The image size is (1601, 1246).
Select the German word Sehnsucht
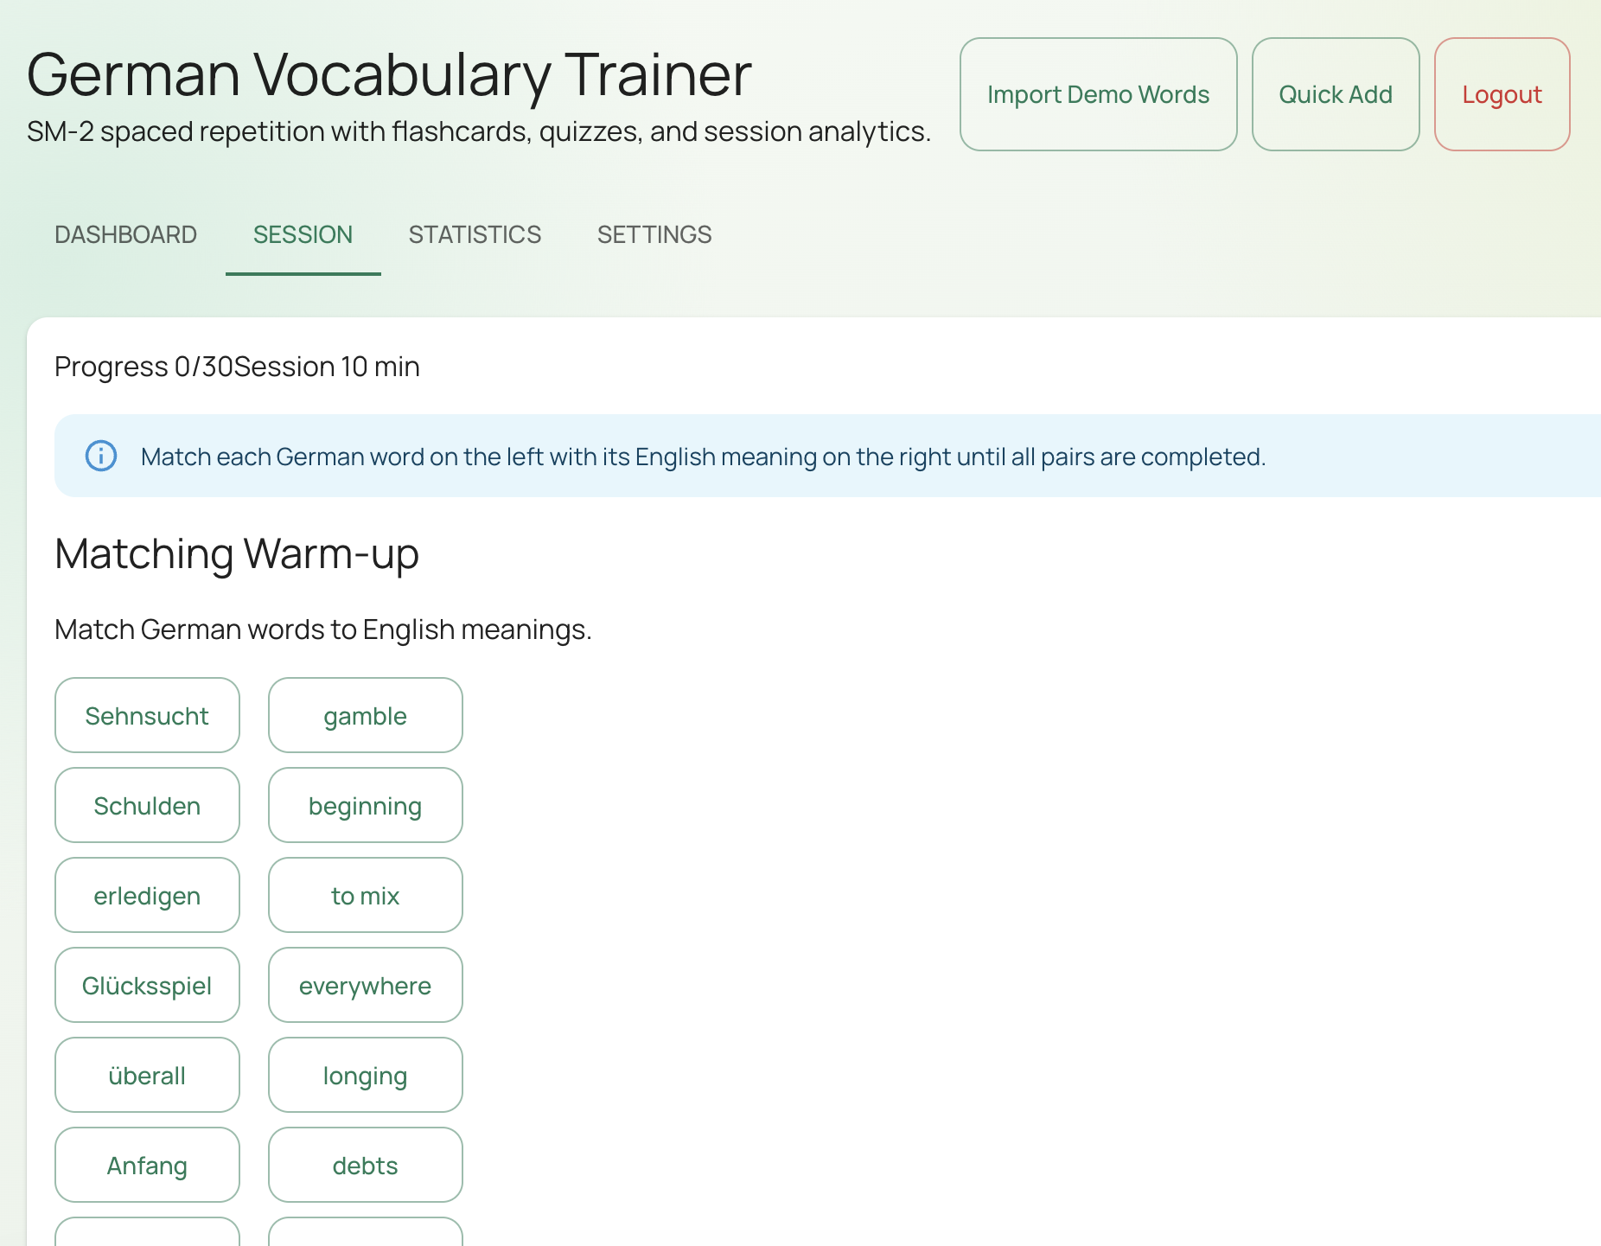click(x=147, y=715)
